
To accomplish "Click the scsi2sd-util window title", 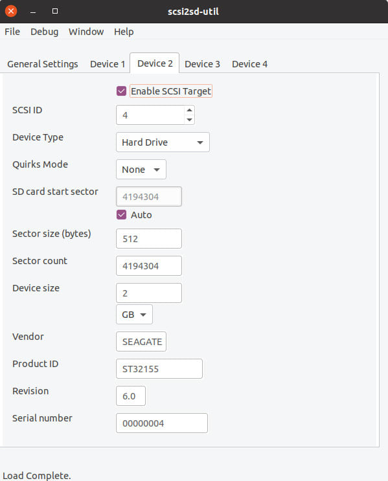I will tap(193, 12).
